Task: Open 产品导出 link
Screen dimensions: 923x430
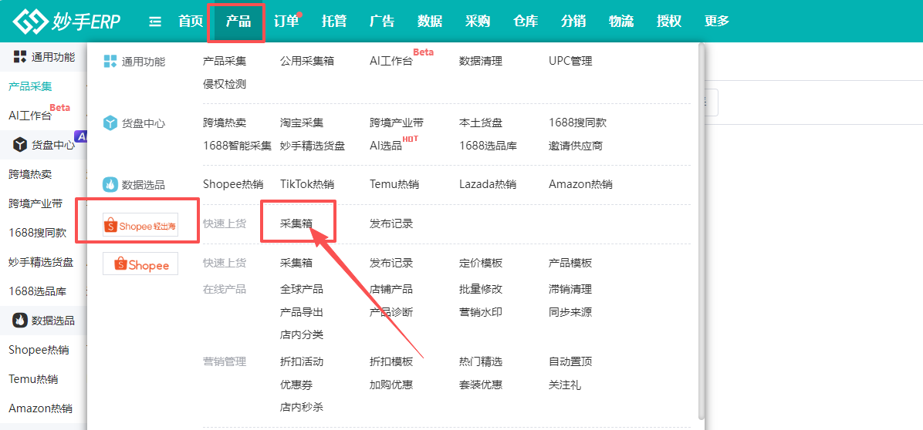Action: (302, 312)
